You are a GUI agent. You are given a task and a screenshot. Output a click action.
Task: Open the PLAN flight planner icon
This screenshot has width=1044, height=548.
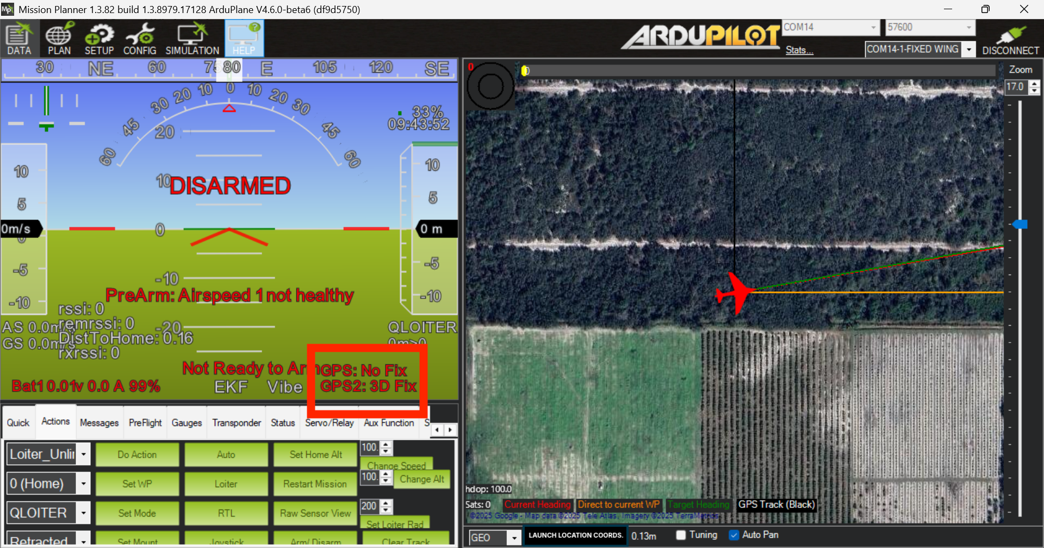click(x=59, y=39)
